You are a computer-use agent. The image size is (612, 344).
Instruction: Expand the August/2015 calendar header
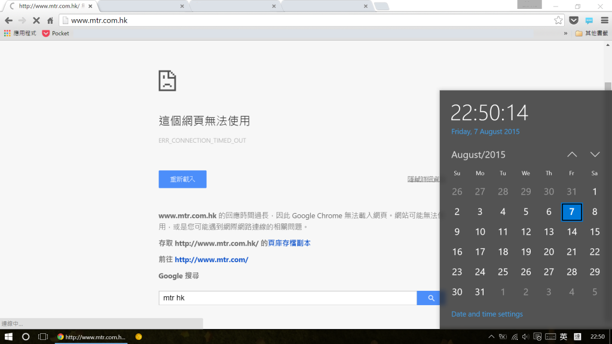click(x=478, y=155)
